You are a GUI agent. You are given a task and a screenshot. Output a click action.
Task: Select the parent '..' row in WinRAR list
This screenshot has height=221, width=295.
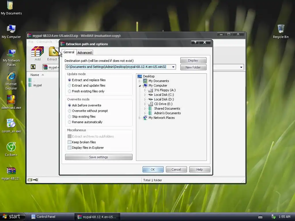pos(34,81)
